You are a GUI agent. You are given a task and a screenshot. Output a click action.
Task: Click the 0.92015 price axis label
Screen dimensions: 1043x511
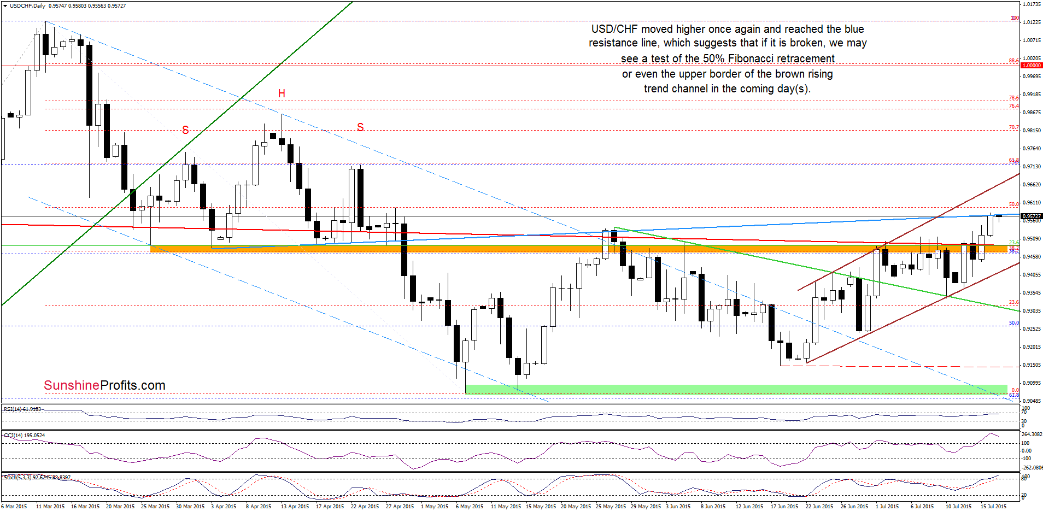click(x=1032, y=347)
